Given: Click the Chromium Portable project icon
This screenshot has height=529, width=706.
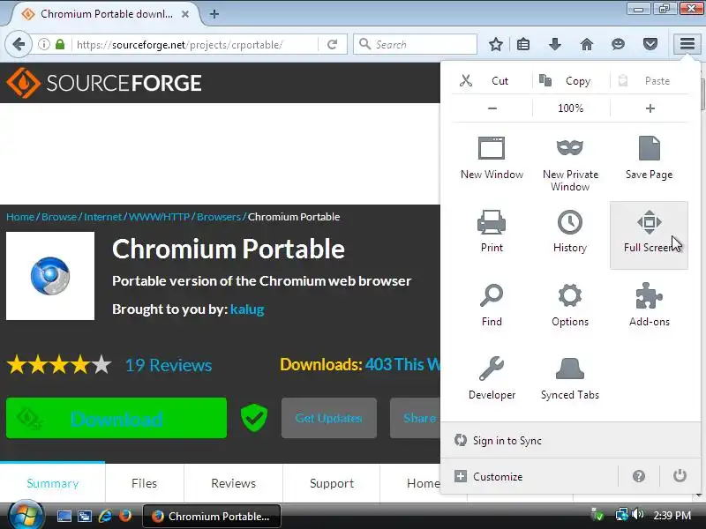Looking at the screenshot, I should [50, 276].
